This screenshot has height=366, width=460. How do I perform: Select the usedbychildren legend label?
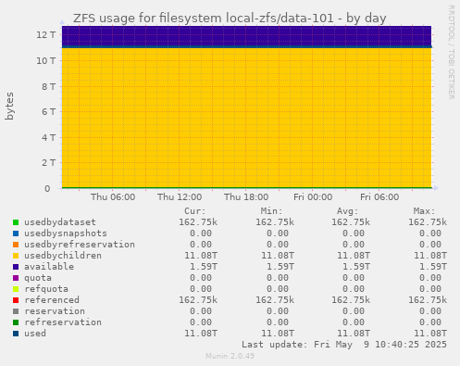pos(63,256)
